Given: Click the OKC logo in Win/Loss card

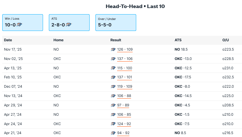Looking at the screenshot, I should coord(19,24).
